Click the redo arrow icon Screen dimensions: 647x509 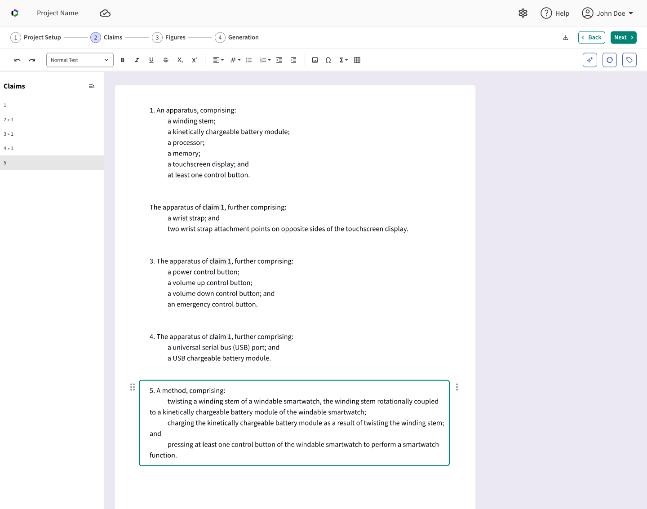coord(32,60)
